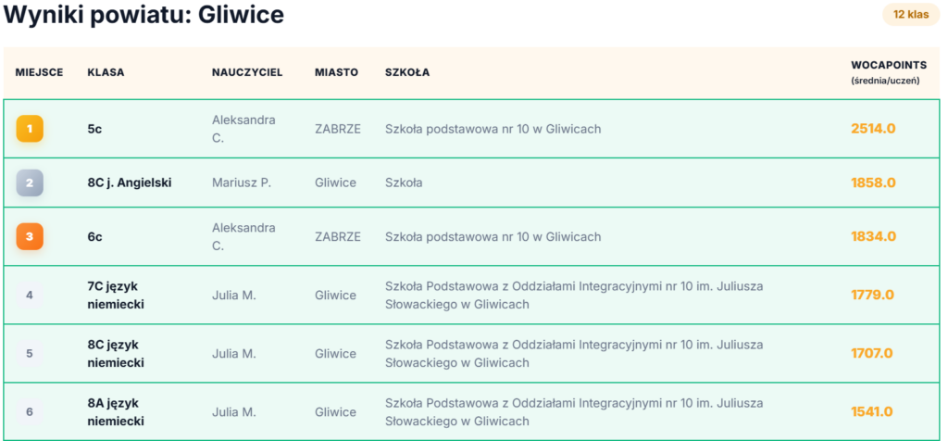This screenshot has height=441, width=948.
Task: Click the '12 klas' count badge
Action: pos(911,15)
